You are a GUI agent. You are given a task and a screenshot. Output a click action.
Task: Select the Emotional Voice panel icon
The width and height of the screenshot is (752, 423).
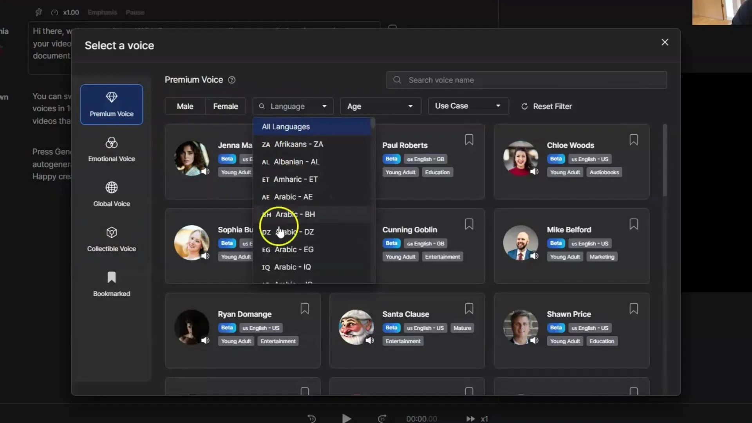(x=112, y=143)
